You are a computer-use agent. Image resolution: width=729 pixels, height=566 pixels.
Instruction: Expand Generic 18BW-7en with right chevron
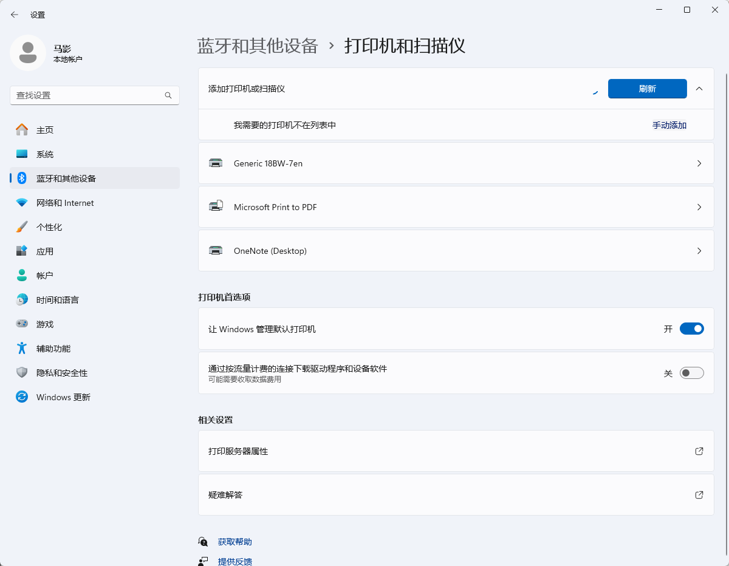point(699,163)
